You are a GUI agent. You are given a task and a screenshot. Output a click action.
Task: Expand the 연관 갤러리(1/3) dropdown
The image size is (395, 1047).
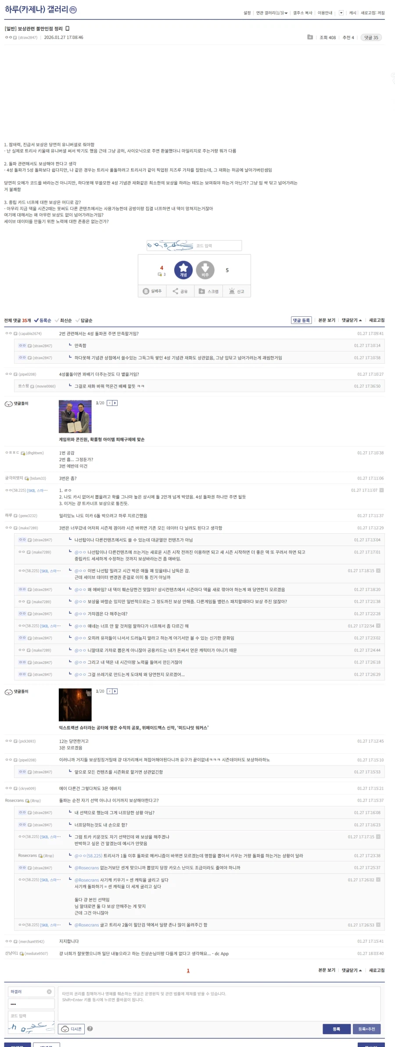pyautogui.click(x=272, y=13)
